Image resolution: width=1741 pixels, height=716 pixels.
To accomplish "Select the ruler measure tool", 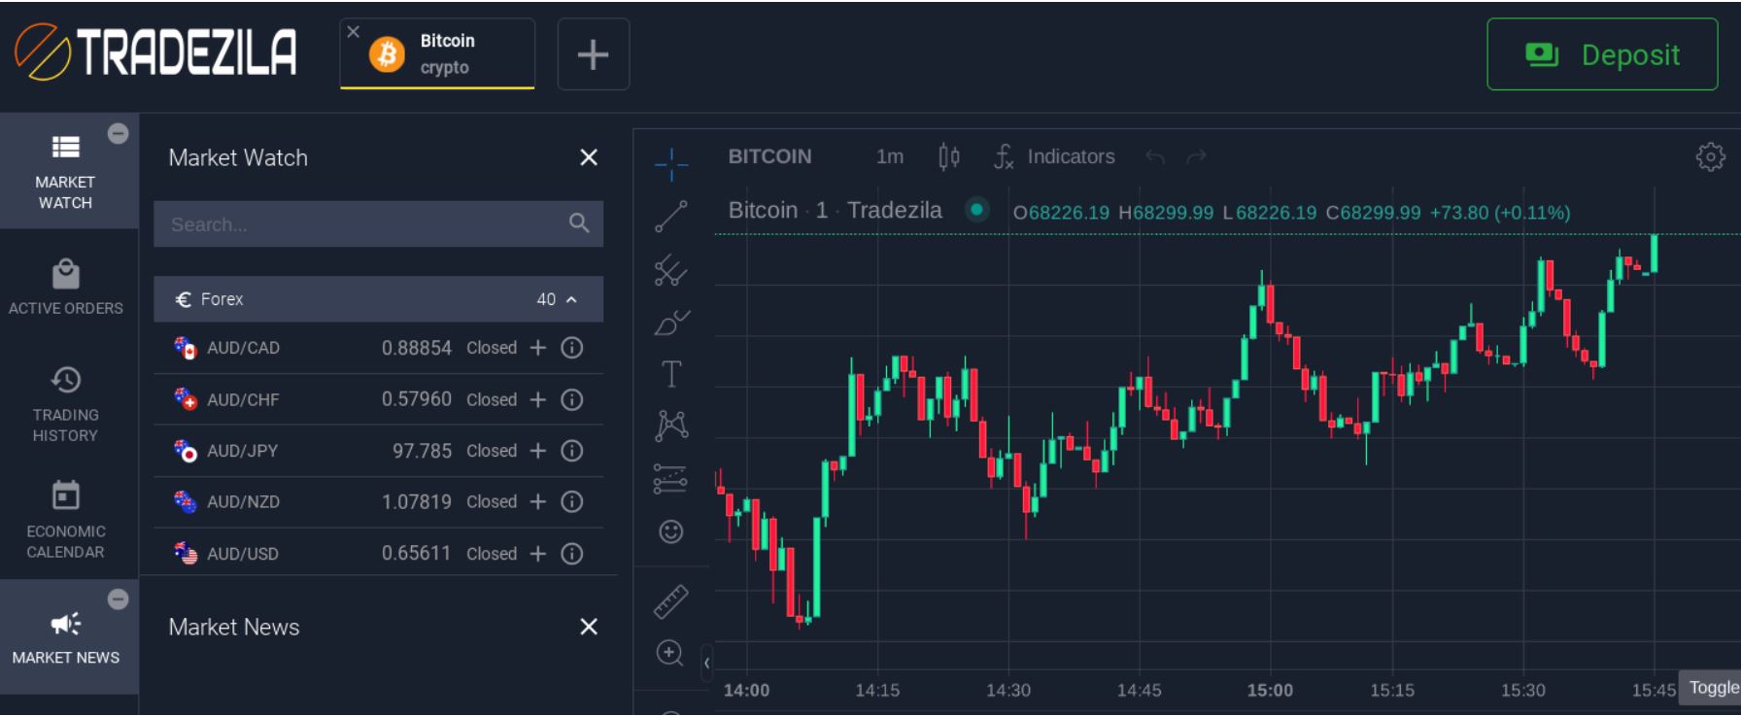I will coord(670,601).
